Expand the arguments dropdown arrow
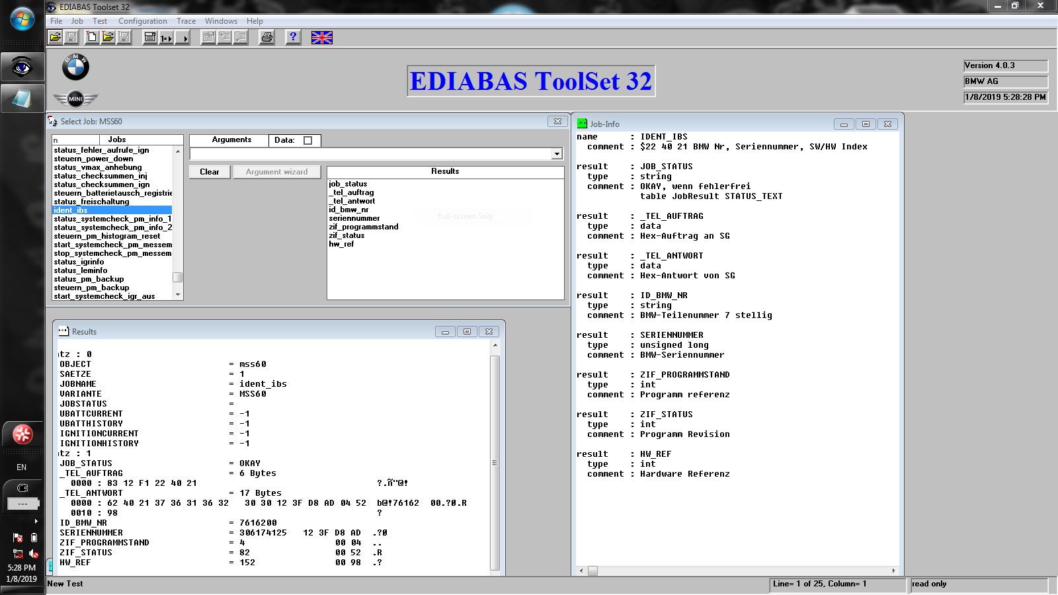The width and height of the screenshot is (1058, 595). point(557,154)
